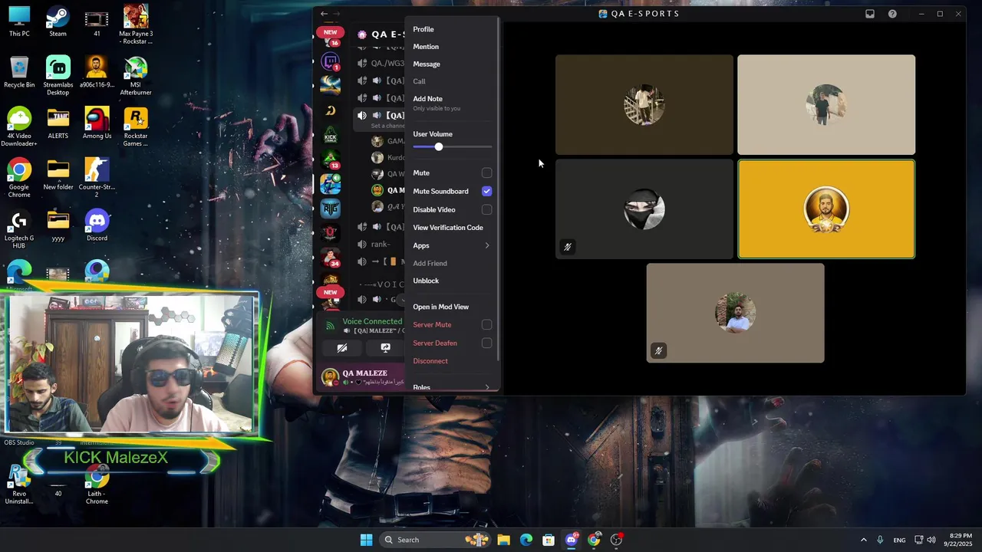Open MSI Afterburner desktop shortcut
This screenshot has height=552, width=982.
(136, 76)
